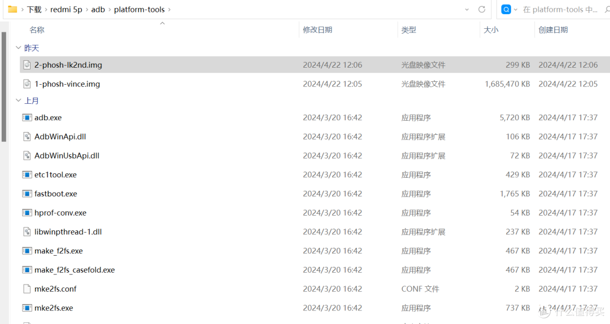Collapse the 昨天 group
Screen dimensions: 610x324
(x=18, y=48)
